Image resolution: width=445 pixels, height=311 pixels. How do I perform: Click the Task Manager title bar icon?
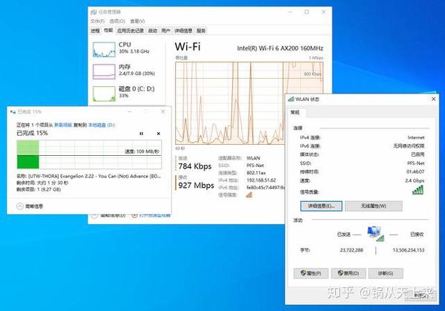93,12
